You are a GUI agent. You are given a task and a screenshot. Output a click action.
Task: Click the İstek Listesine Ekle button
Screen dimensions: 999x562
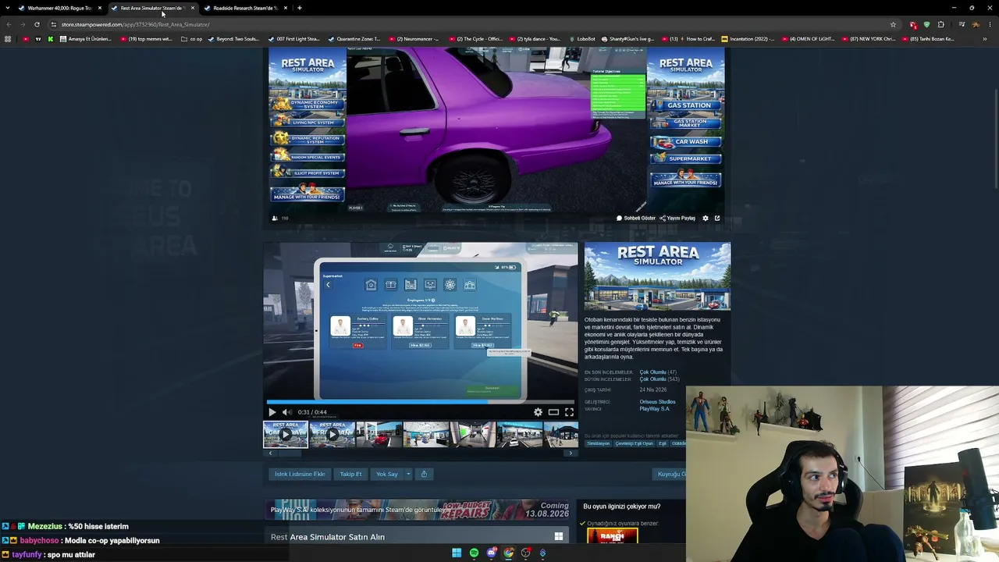tap(300, 474)
